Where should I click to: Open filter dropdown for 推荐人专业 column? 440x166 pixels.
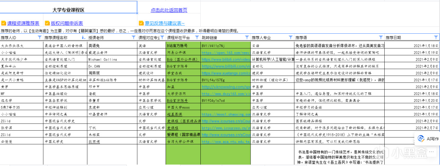point(291,37)
